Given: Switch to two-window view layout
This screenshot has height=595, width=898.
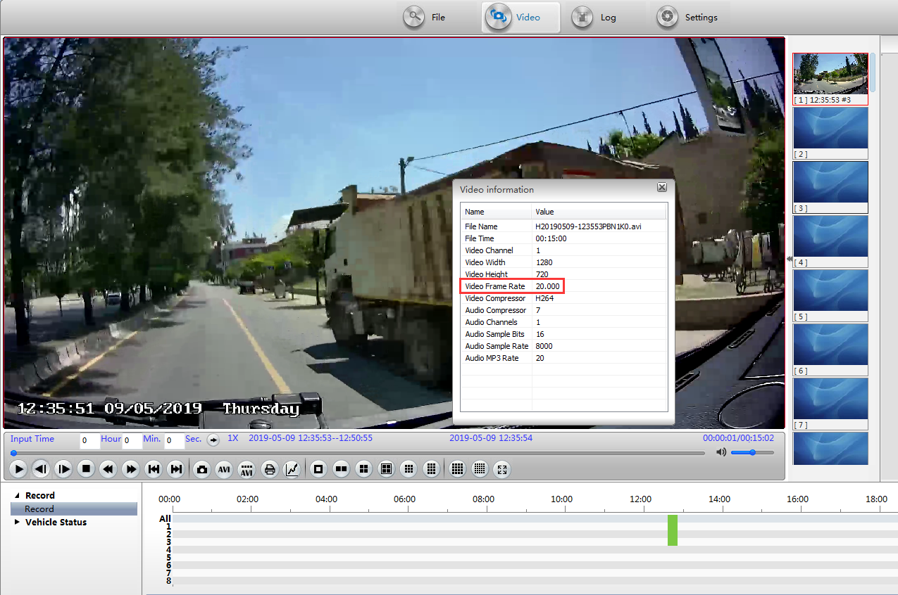Looking at the screenshot, I should pyautogui.click(x=341, y=469).
